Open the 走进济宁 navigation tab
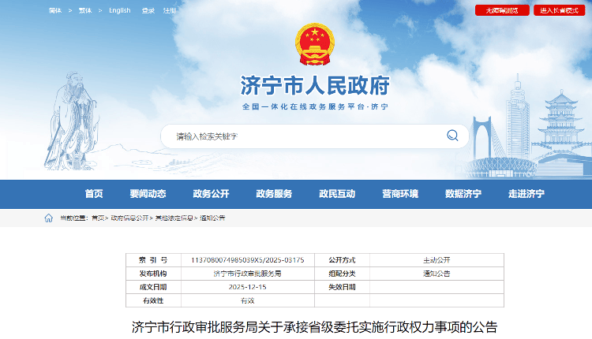 pos(526,194)
